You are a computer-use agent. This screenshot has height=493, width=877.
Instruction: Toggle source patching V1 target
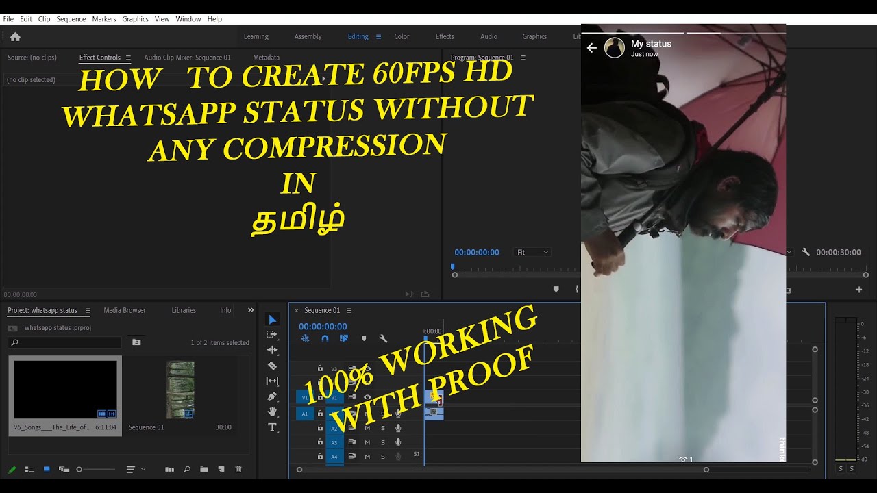305,397
